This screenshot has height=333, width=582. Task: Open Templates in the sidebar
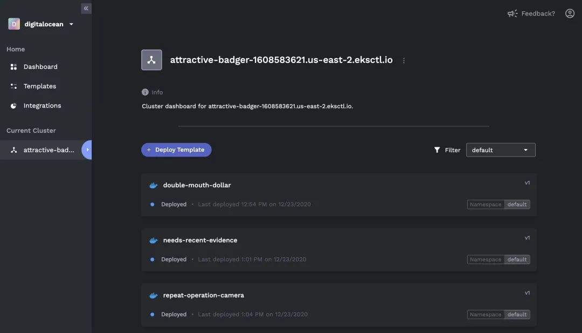(x=40, y=86)
